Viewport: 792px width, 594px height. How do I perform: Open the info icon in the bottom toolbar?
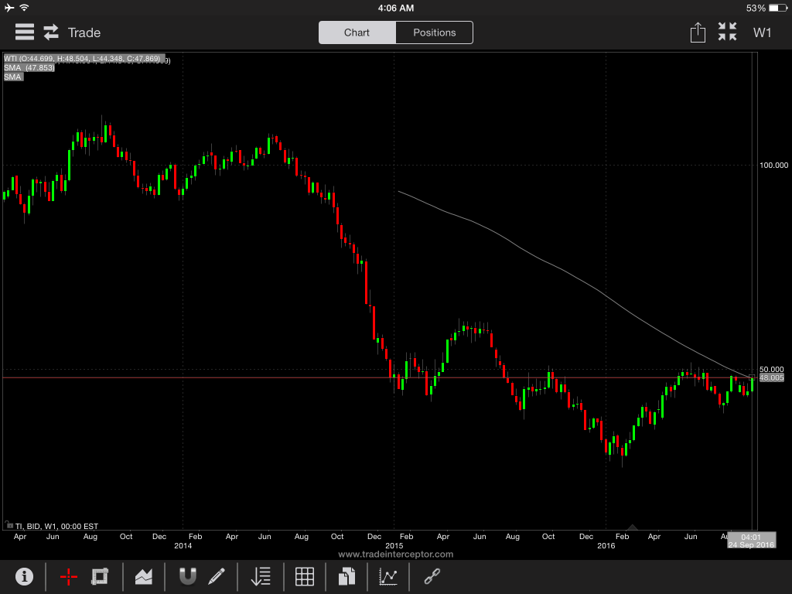coord(24,576)
